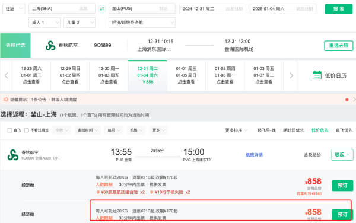
Task: Click the 釜山(PUS) arrival city field
Action: (142, 9)
